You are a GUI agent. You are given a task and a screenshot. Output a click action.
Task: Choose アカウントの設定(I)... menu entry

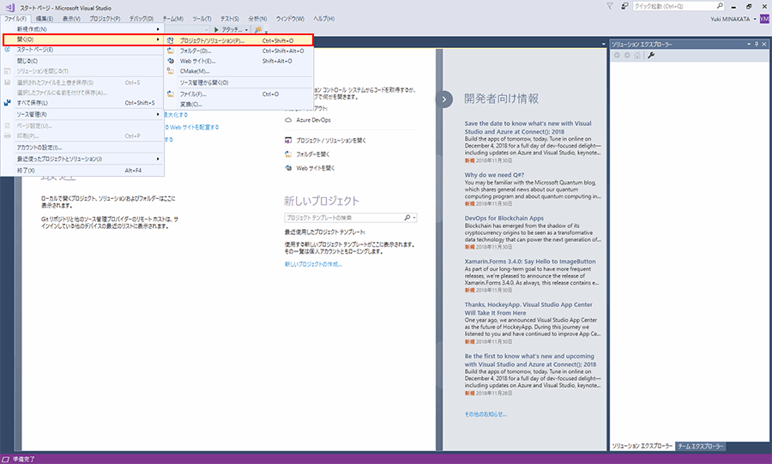point(82,148)
